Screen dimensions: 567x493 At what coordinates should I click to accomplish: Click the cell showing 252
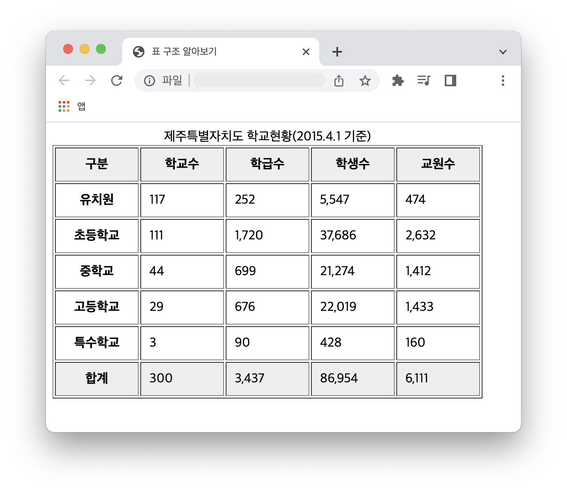pos(267,200)
